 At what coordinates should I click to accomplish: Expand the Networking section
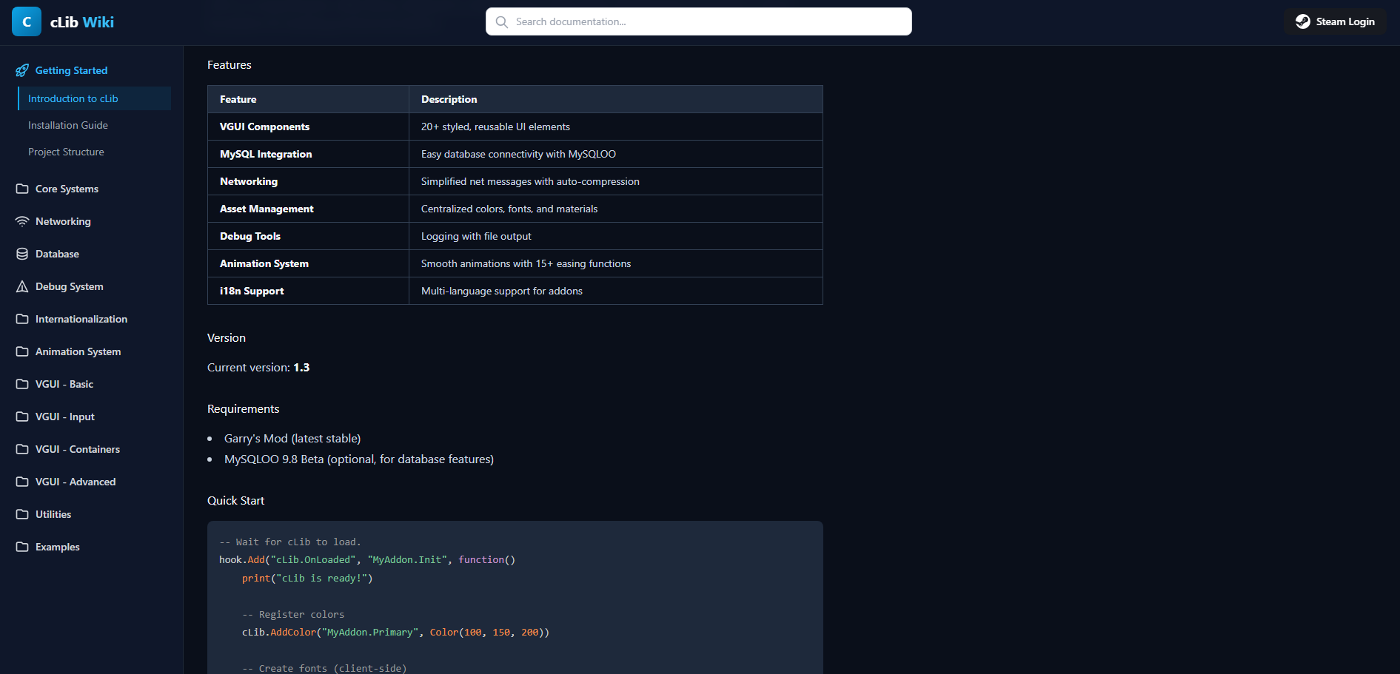91,221
